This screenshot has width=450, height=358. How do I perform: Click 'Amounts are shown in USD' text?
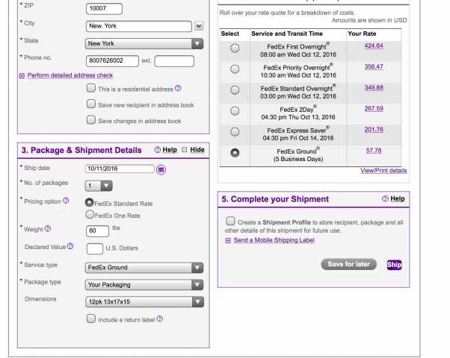click(369, 20)
